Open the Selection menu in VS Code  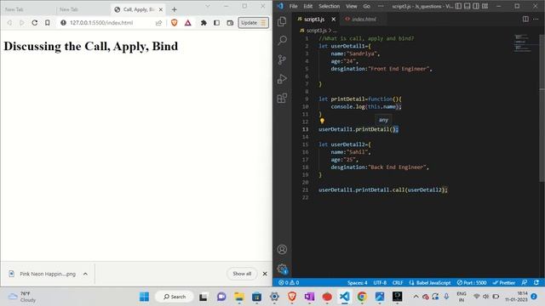click(329, 6)
